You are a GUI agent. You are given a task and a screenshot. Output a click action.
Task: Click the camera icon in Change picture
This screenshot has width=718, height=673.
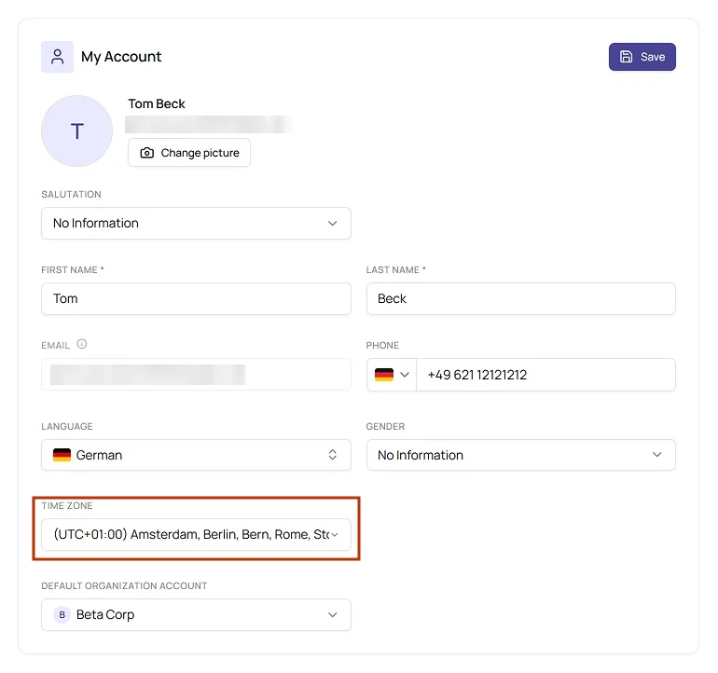[x=147, y=153]
